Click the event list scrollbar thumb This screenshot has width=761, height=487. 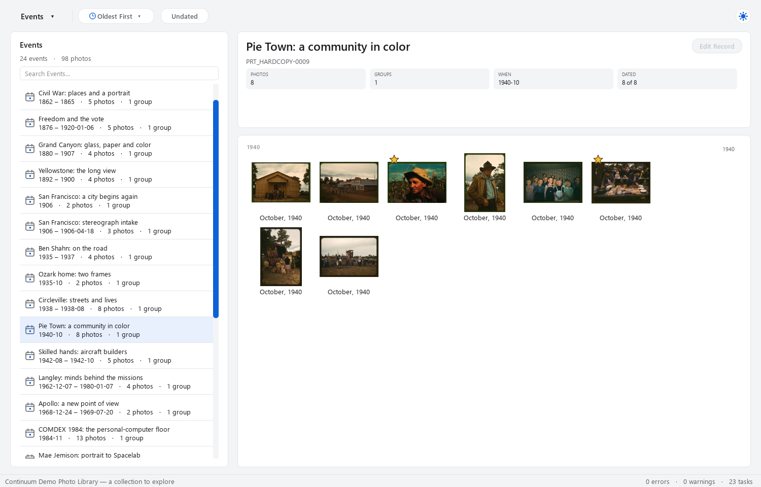point(216,209)
